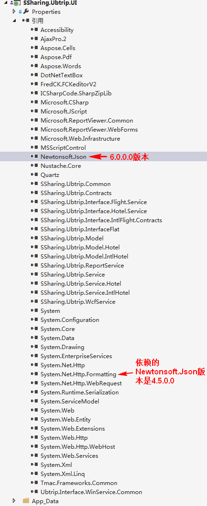Select the Properties item
This screenshot has height=506, width=207.
point(46,11)
